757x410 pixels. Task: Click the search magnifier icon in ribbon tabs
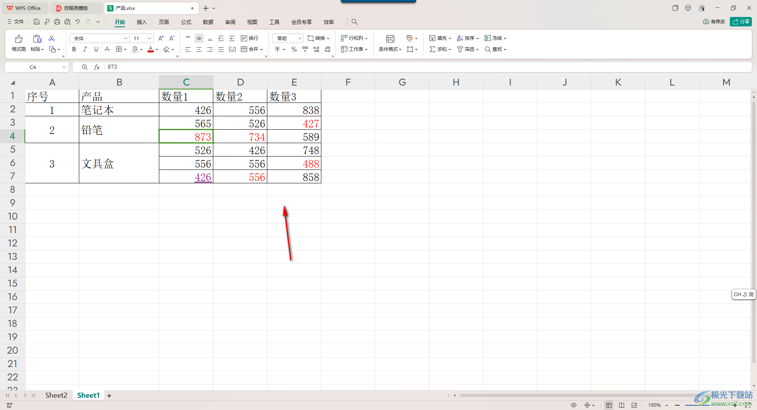pos(354,22)
